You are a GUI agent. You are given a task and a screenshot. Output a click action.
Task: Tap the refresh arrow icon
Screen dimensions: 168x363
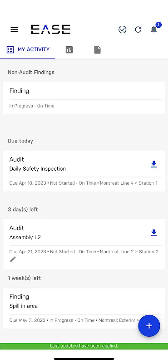[x=138, y=29]
